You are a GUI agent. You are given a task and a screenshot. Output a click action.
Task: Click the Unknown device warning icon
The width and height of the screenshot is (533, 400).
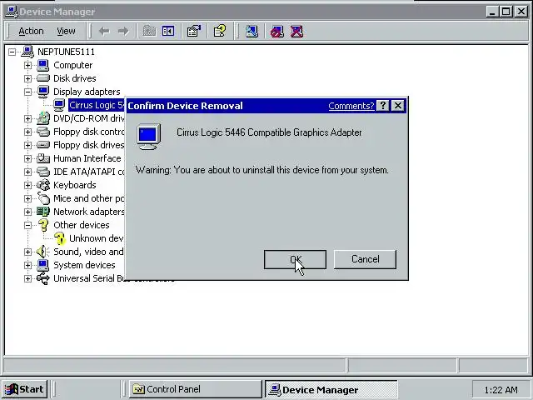tap(59, 238)
